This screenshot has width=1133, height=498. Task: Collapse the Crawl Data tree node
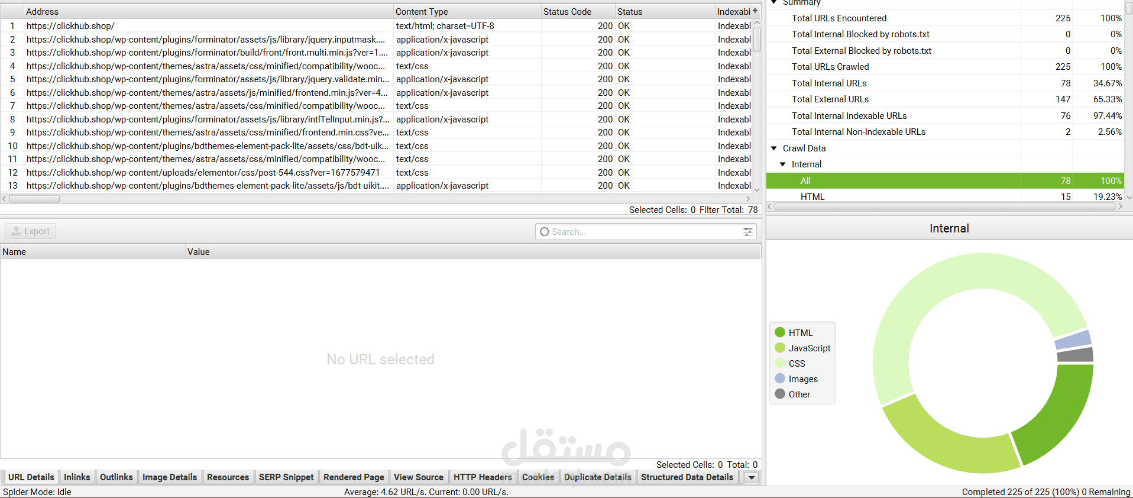(x=774, y=148)
